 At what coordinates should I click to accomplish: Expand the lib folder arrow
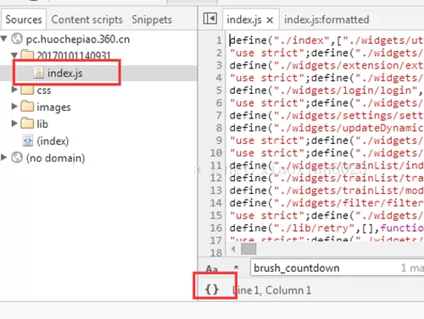click(x=14, y=124)
